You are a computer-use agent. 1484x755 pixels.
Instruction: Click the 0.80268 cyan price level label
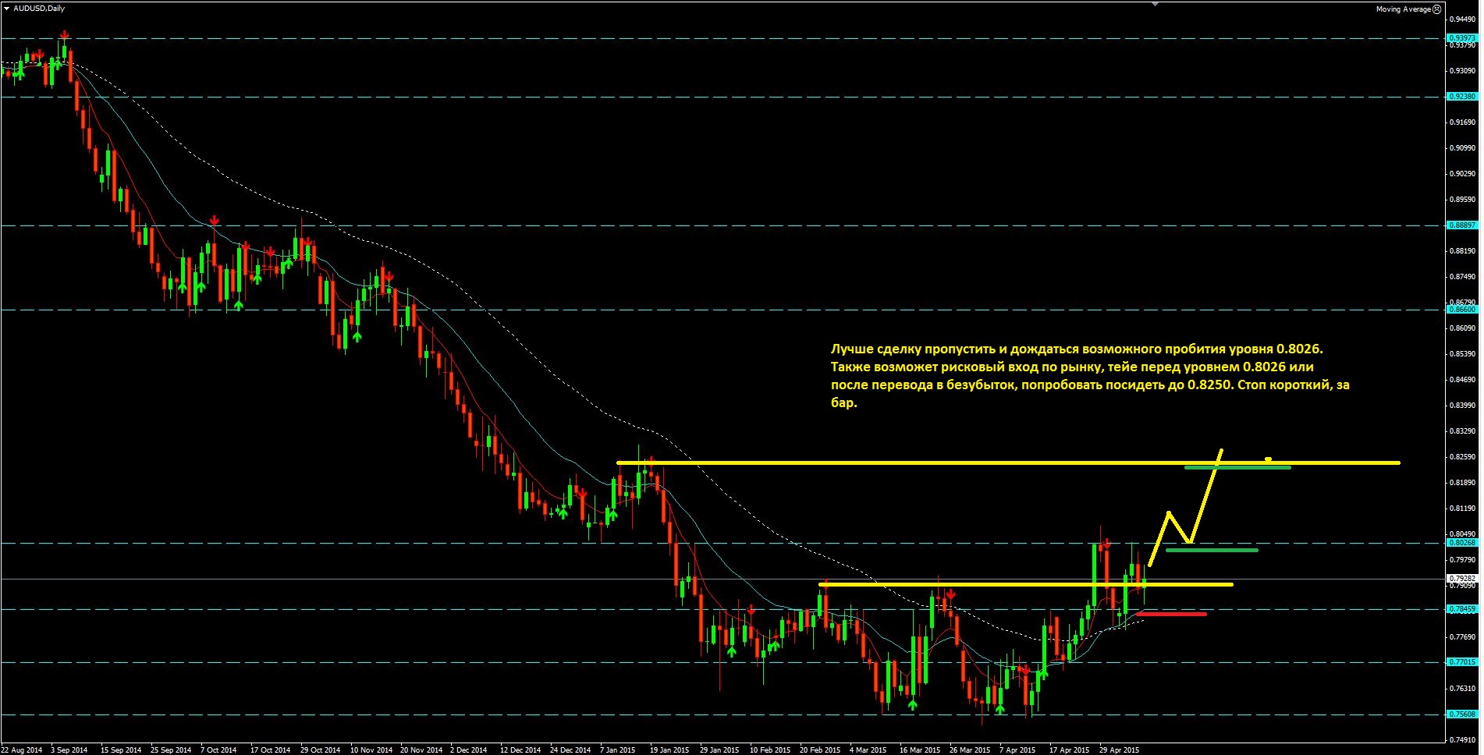point(1462,543)
